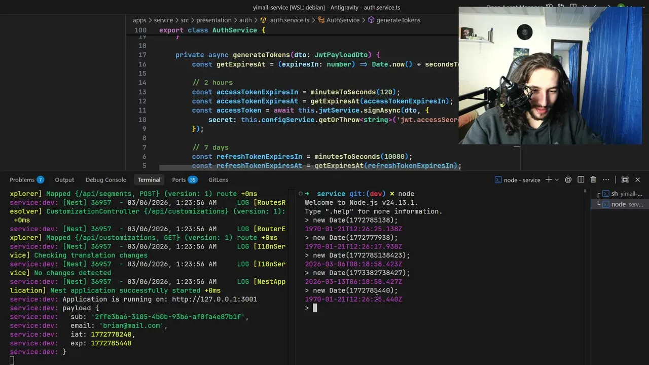Open the terminal panel's more actions ellipsis
The height and width of the screenshot is (365, 649).
click(x=606, y=179)
